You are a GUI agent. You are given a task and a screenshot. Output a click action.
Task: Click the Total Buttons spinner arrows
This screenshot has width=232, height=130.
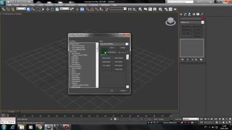[128, 52]
